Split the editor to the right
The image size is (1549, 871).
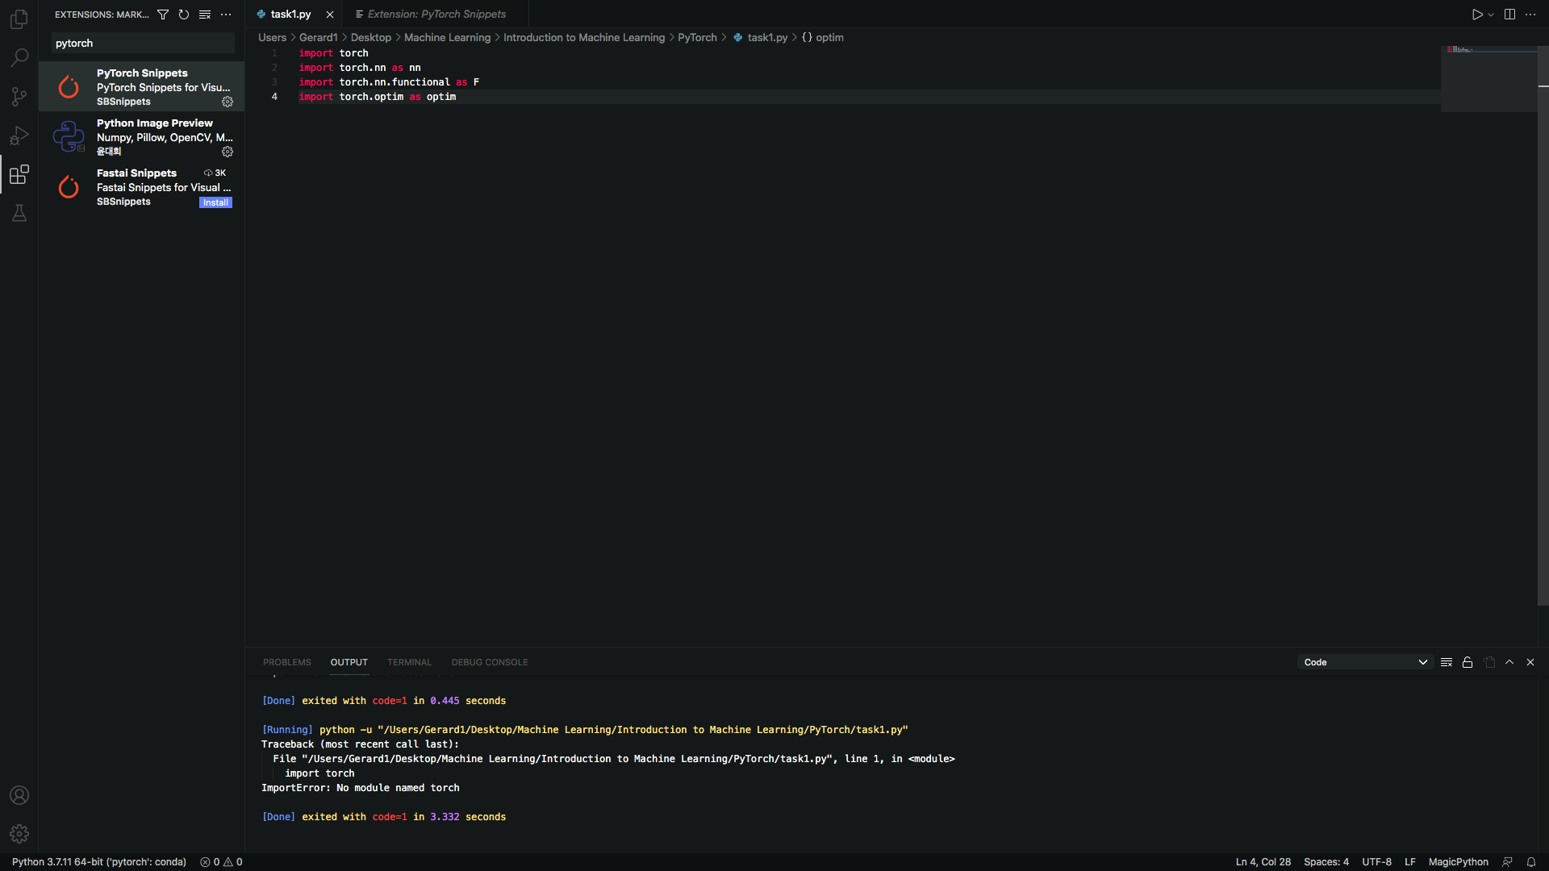click(x=1509, y=15)
